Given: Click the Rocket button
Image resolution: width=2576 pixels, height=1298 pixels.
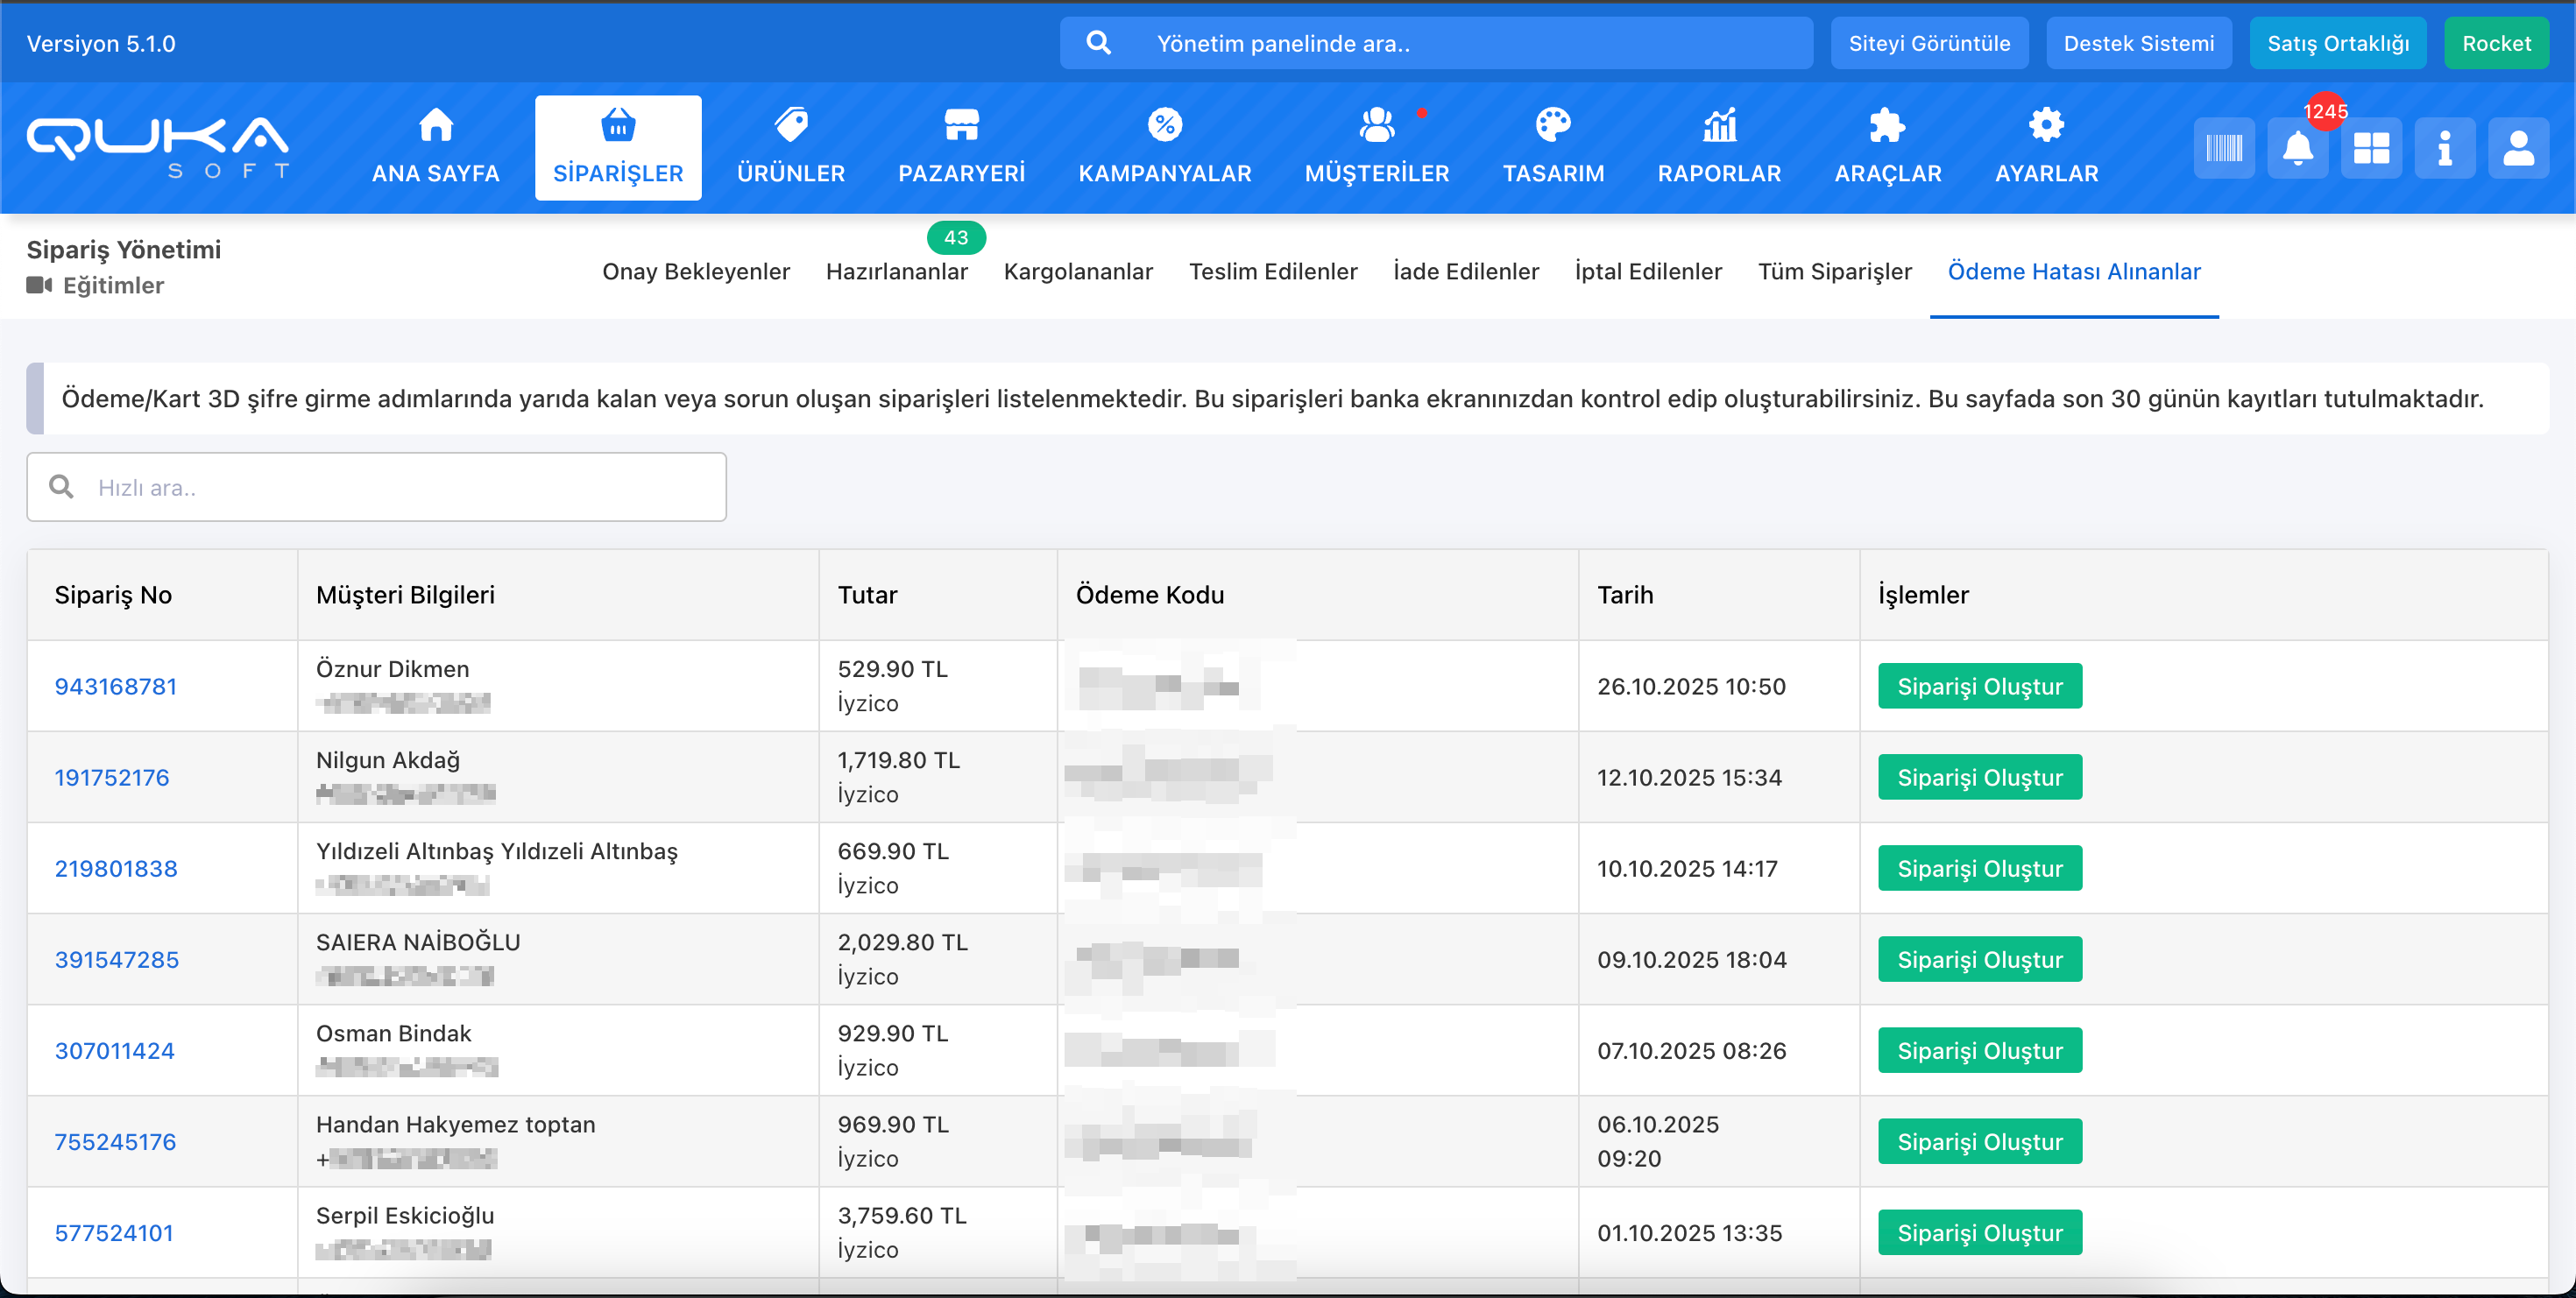Looking at the screenshot, I should click(x=2496, y=43).
